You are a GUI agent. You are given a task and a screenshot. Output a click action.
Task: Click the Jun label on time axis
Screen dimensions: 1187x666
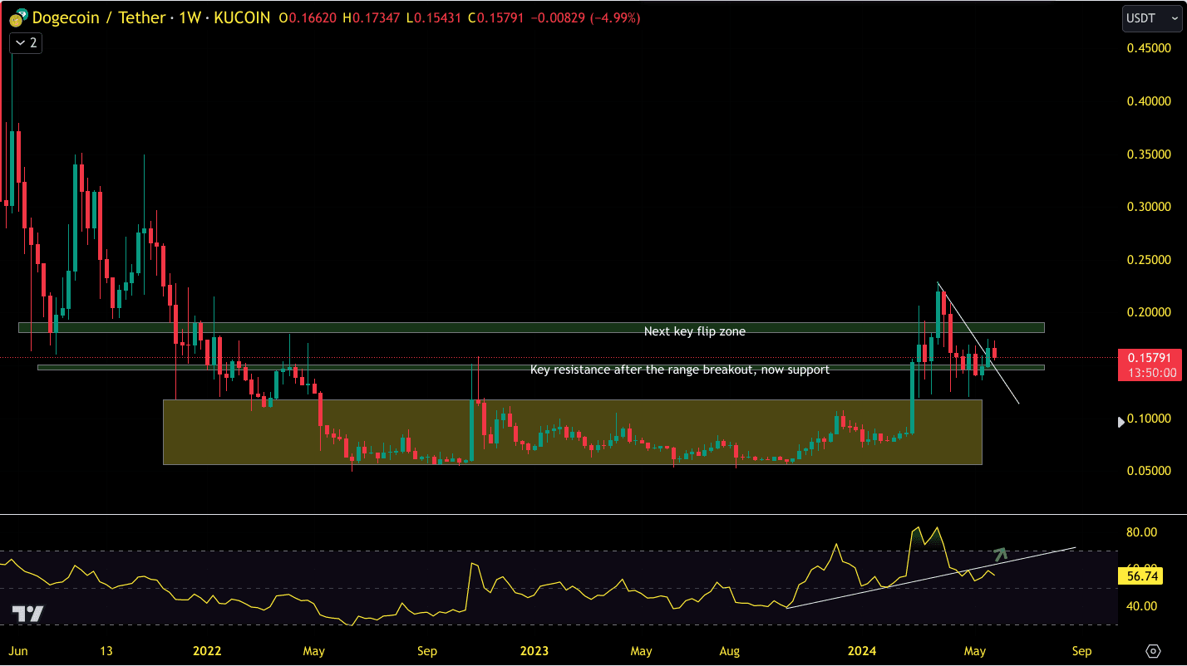pyautogui.click(x=17, y=650)
